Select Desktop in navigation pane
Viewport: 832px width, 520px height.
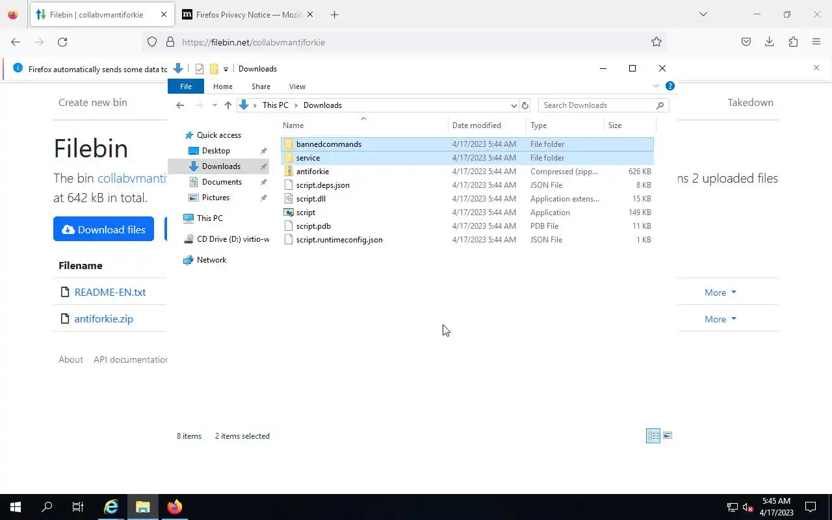pyautogui.click(x=216, y=151)
